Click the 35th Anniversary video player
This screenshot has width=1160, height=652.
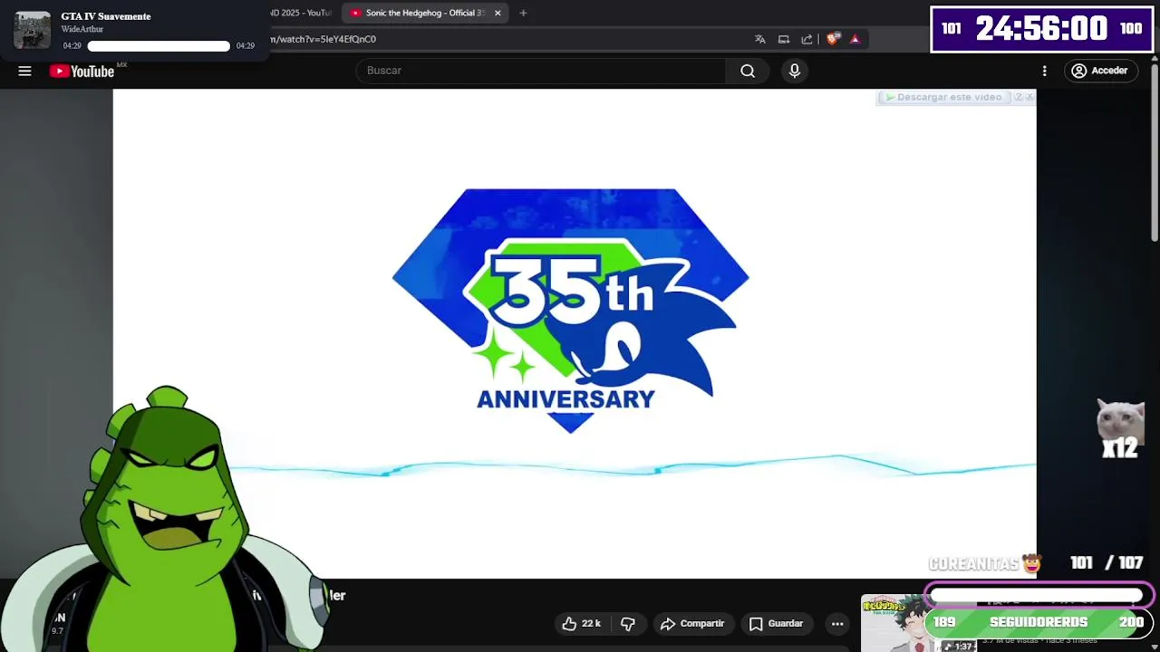click(x=575, y=333)
